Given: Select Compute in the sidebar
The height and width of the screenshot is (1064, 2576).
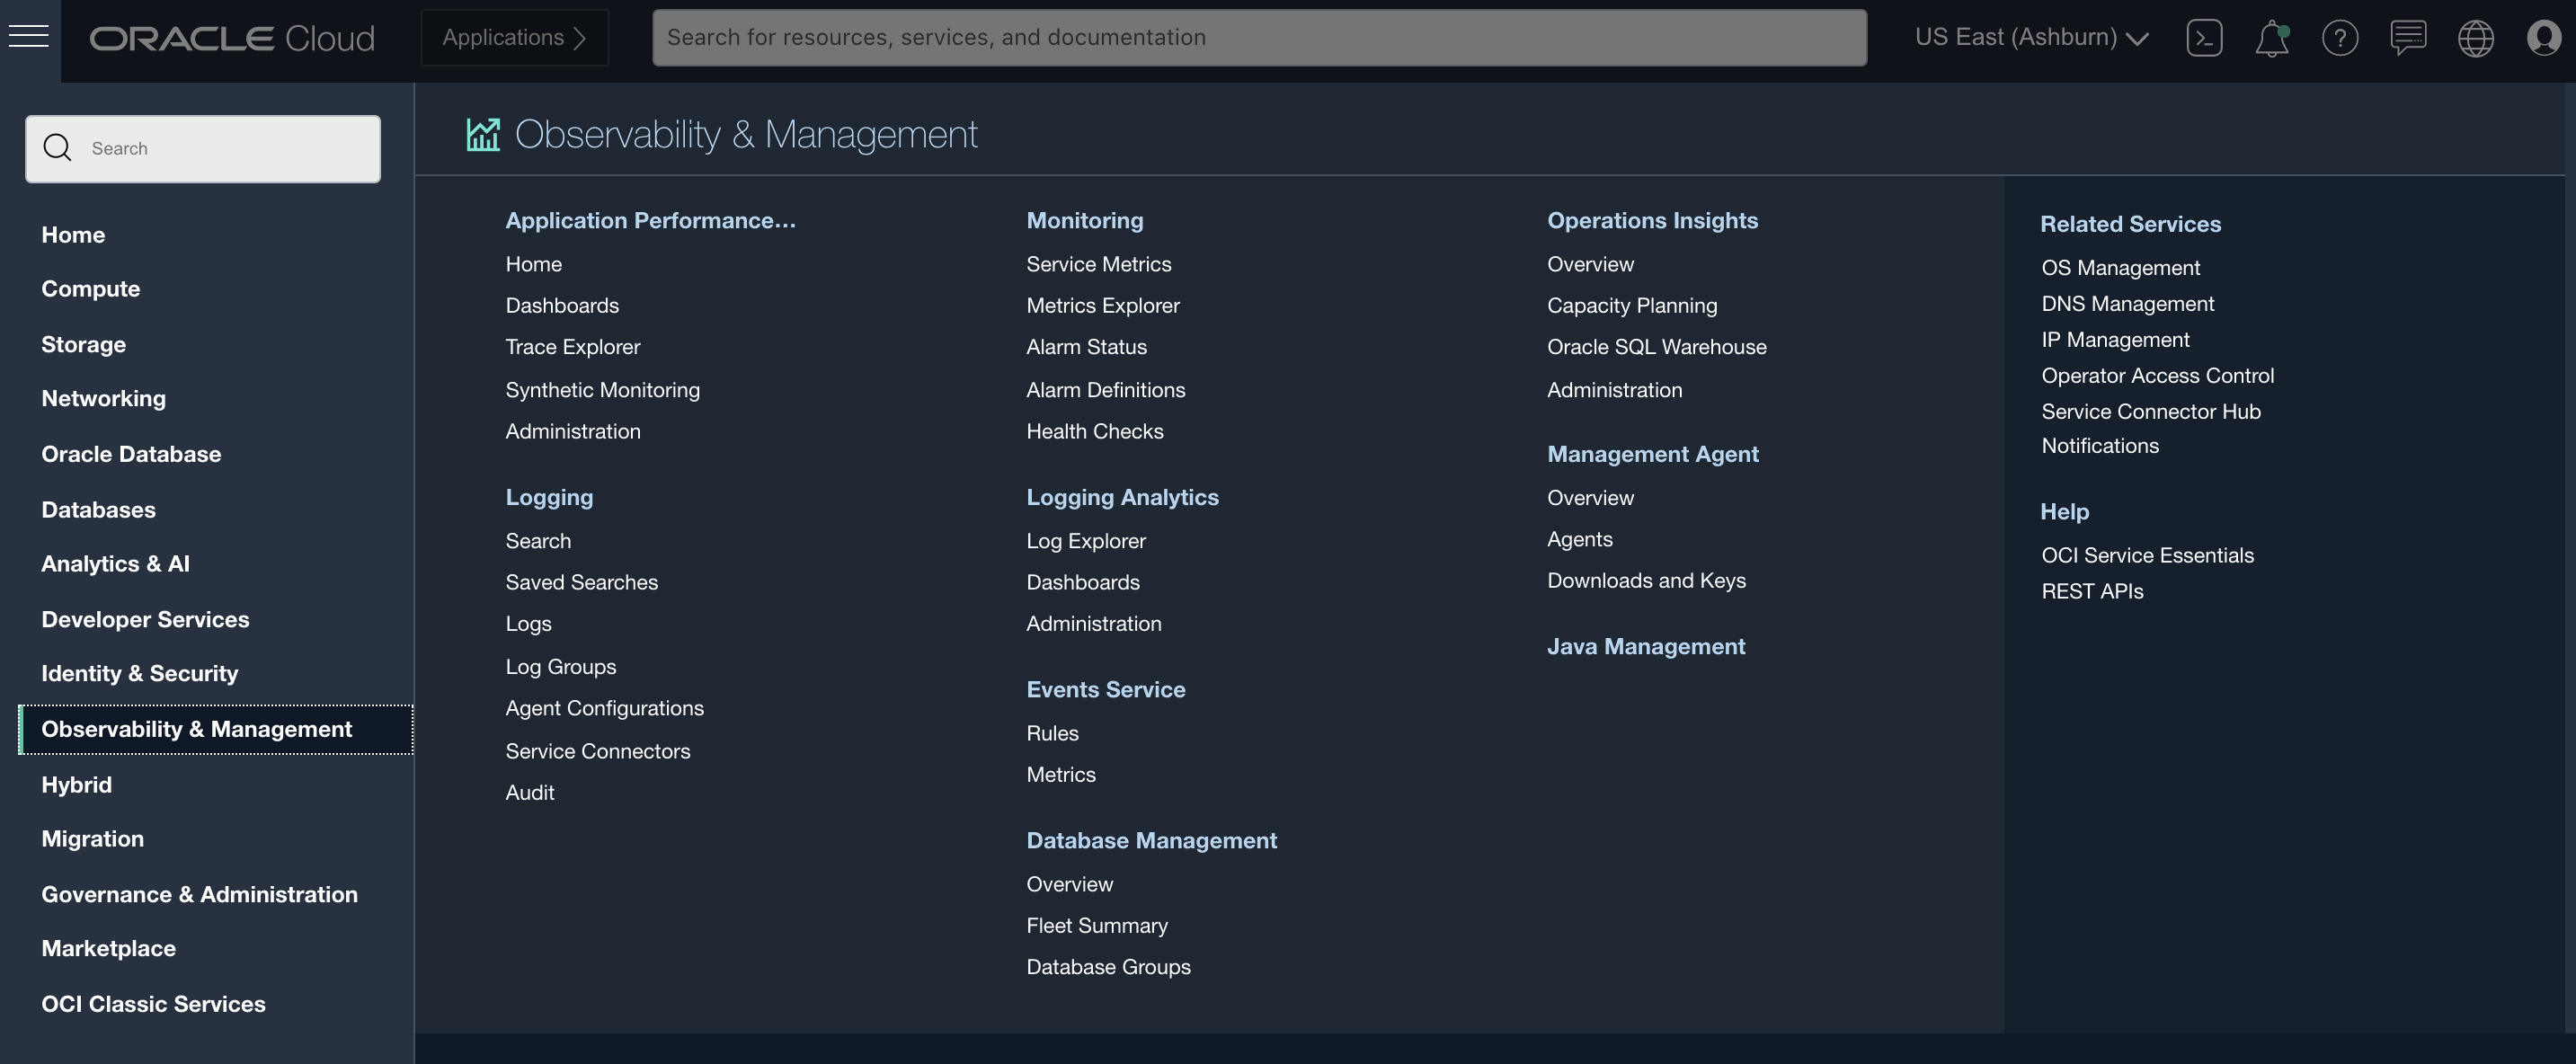Looking at the screenshot, I should (x=90, y=289).
